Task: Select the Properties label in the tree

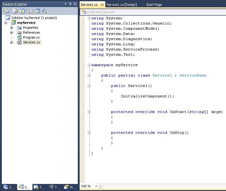Action: click(x=31, y=28)
